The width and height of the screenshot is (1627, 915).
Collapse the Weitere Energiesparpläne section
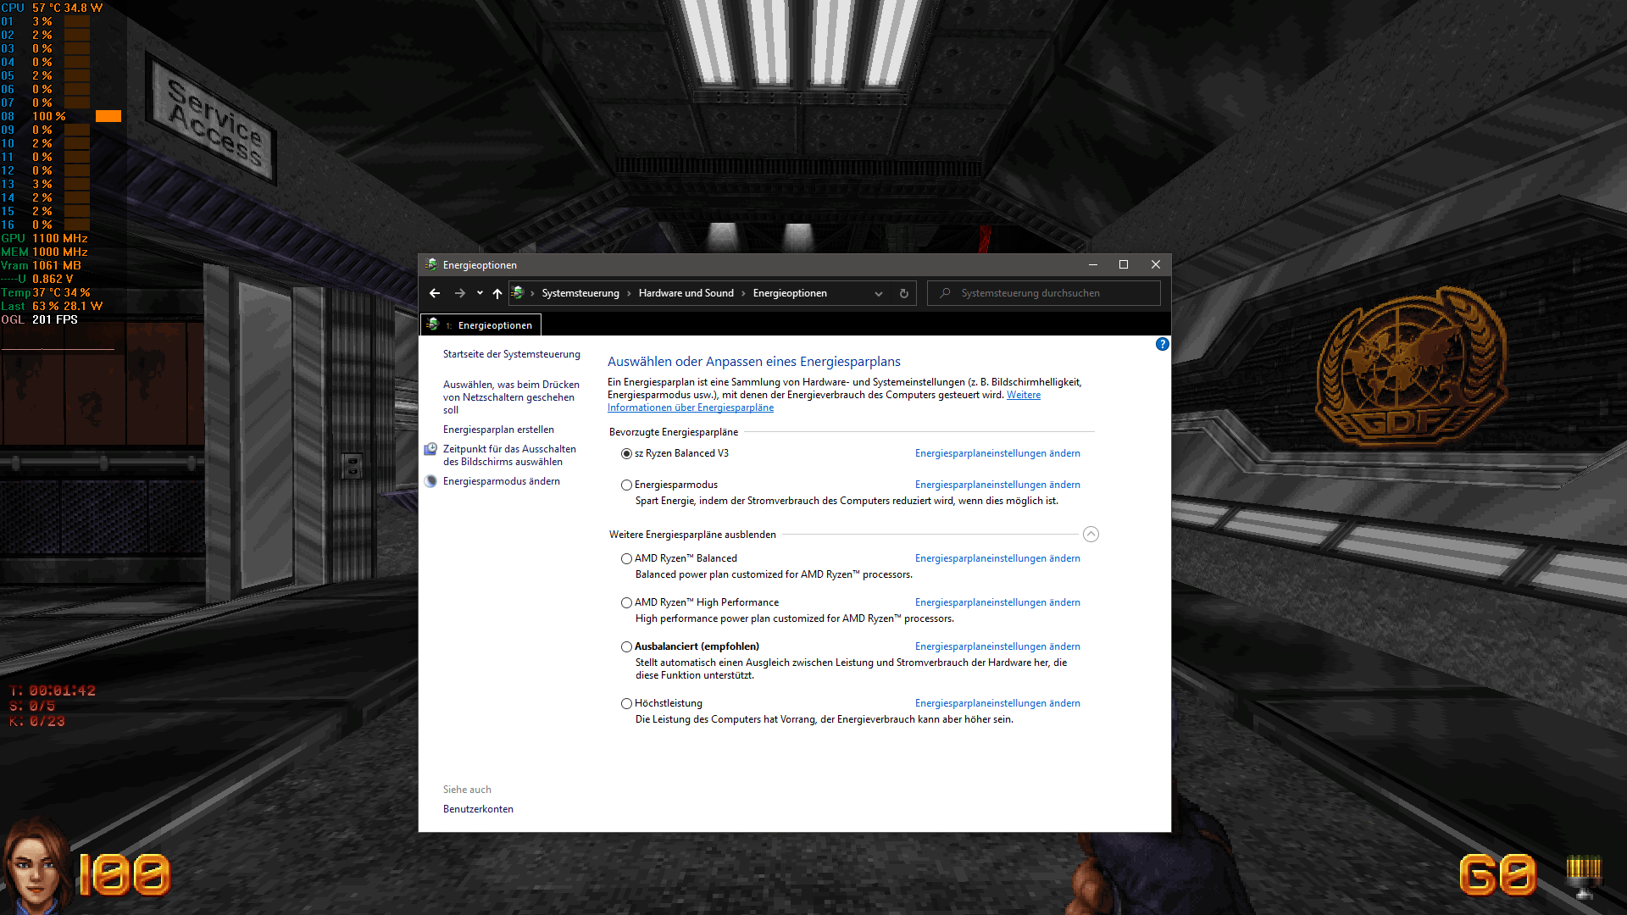[1091, 534]
